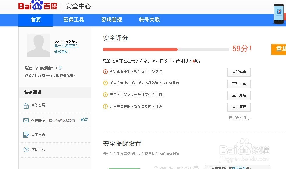Switch to the 密码管理 tab
Image resolution: width=286 pixels, height=169 pixels.
coord(112,20)
